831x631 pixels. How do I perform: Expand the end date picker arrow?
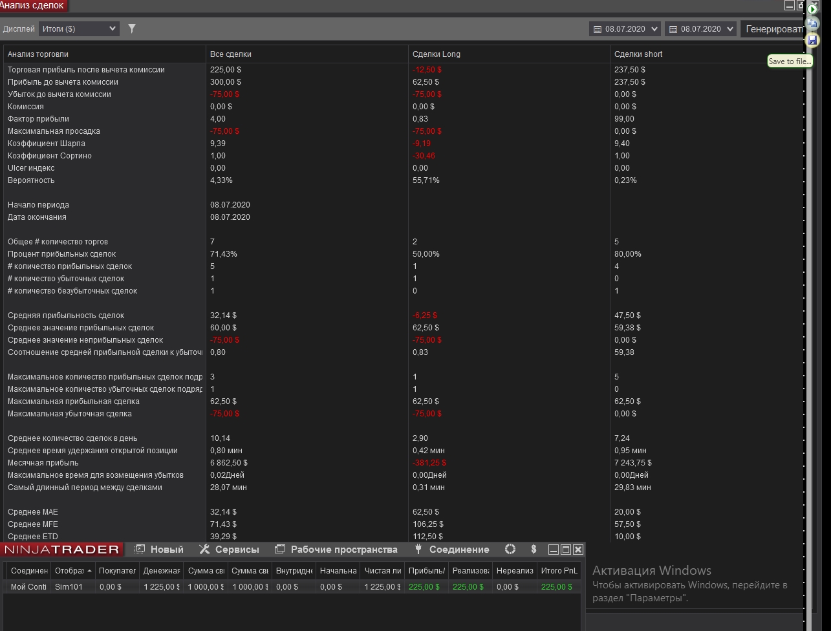tap(729, 29)
